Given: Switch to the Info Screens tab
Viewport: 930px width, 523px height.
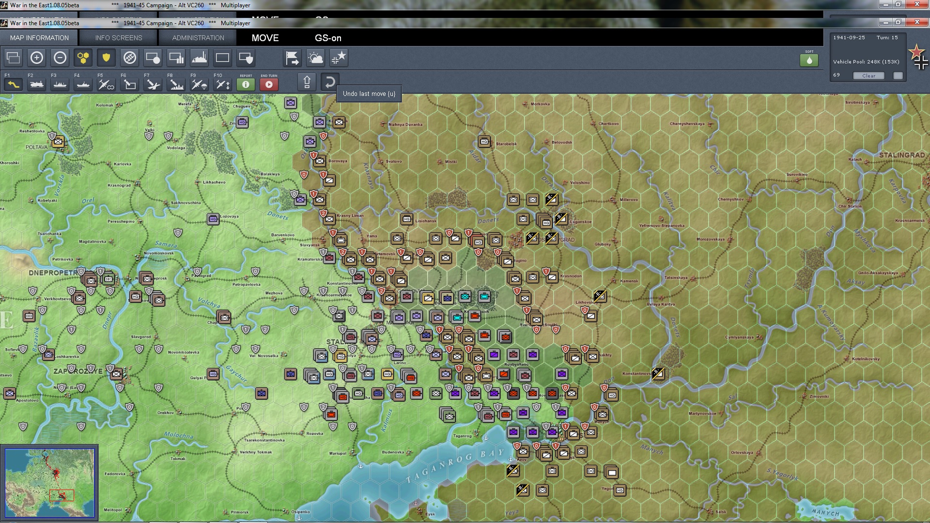Looking at the screenshot, I should click(x=119, y=38).
